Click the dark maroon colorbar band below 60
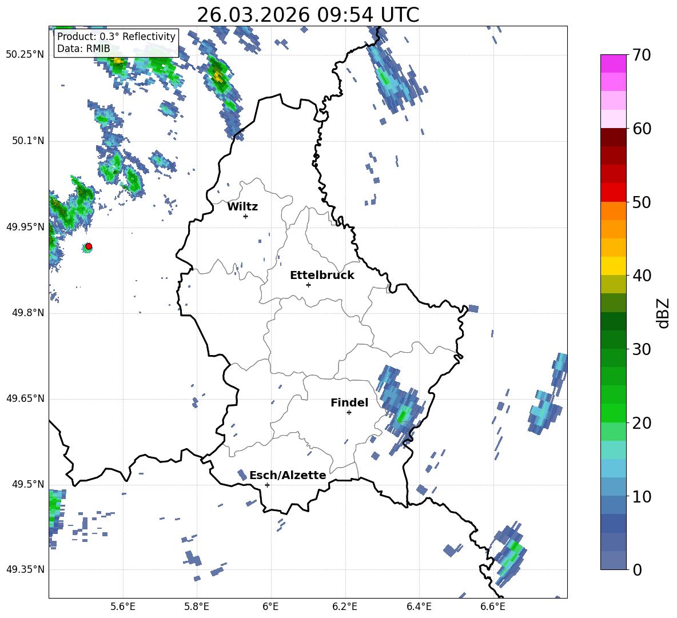Screen dimensions: 677x618 [x=613, y=137]
